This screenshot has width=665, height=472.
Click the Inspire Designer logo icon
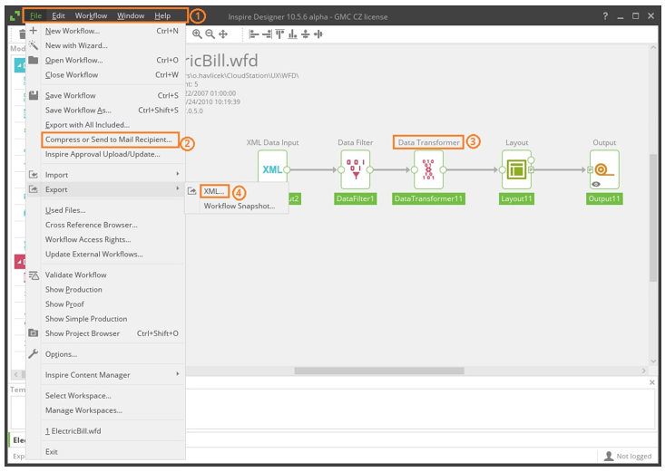15,16
